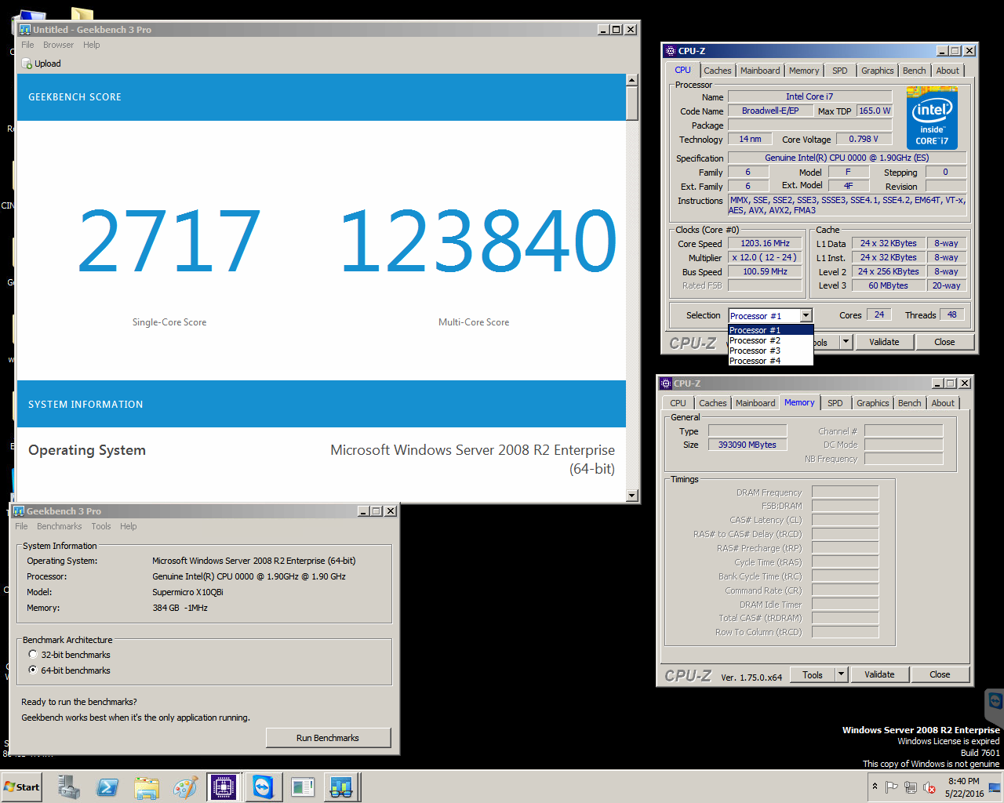This screenshot has height=803, width=1004.
Task: Open Browser menu in Untitled Geekbench window
Action: tap(58, 45)
